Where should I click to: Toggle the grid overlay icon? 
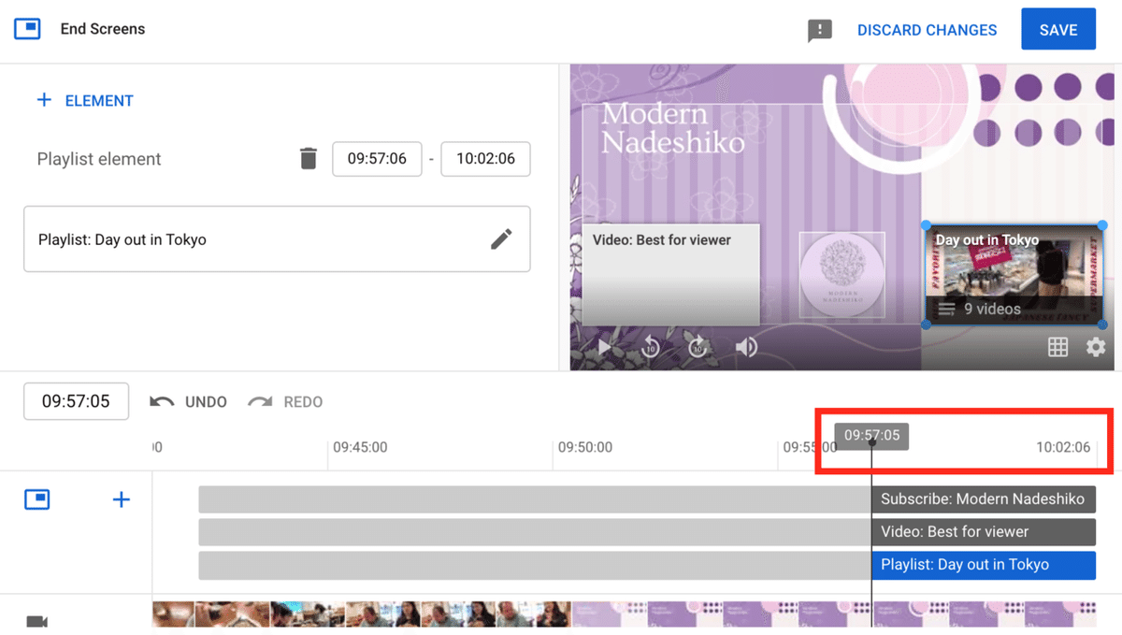1057,347
